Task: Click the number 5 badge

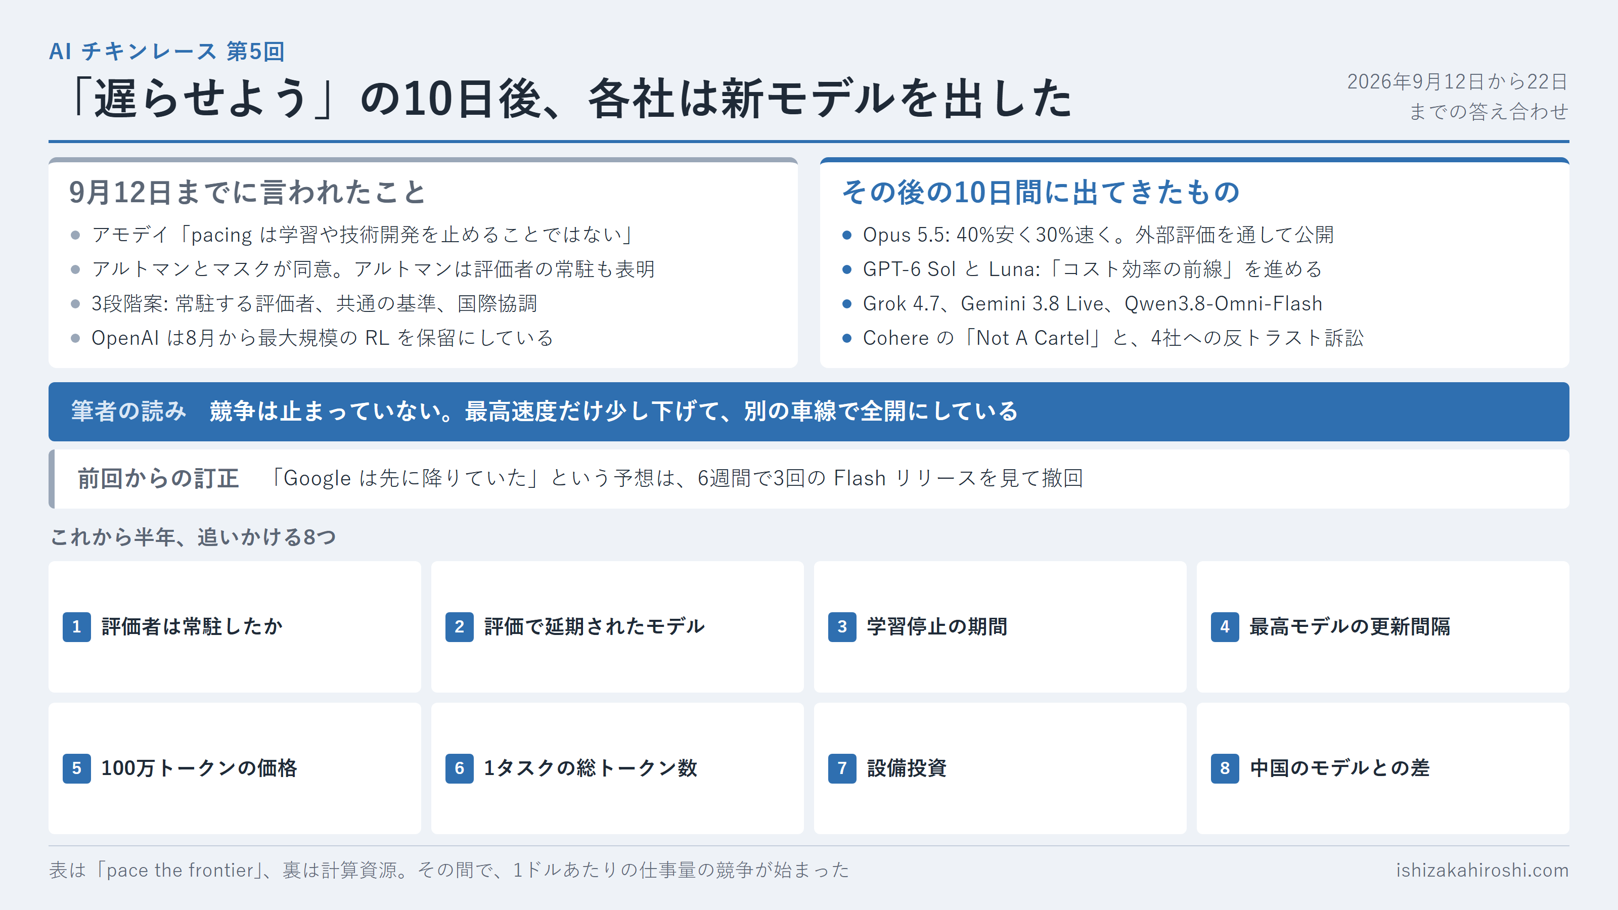Action: (77, 768)
